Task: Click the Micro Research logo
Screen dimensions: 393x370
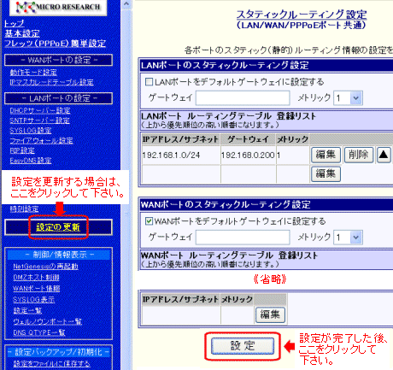Action: coord(58,7)
